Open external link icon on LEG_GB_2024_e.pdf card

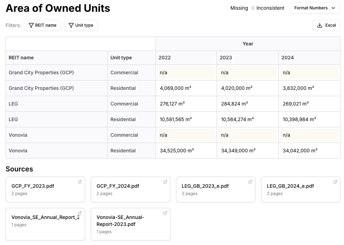(335, 182)
